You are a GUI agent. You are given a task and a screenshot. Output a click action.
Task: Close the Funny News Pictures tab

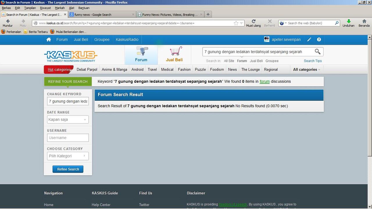point(201,15)
